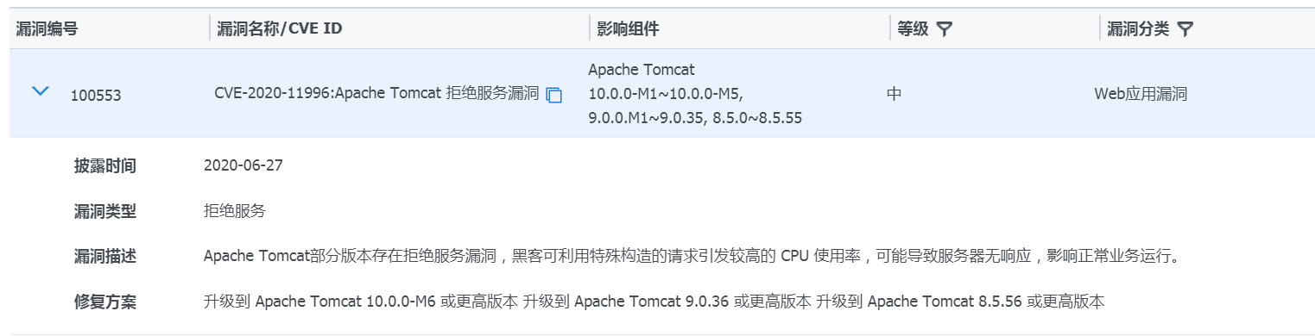
Task: Click the 漏洞类型 value 拒绝服务
Action: [x=235, y=211]
